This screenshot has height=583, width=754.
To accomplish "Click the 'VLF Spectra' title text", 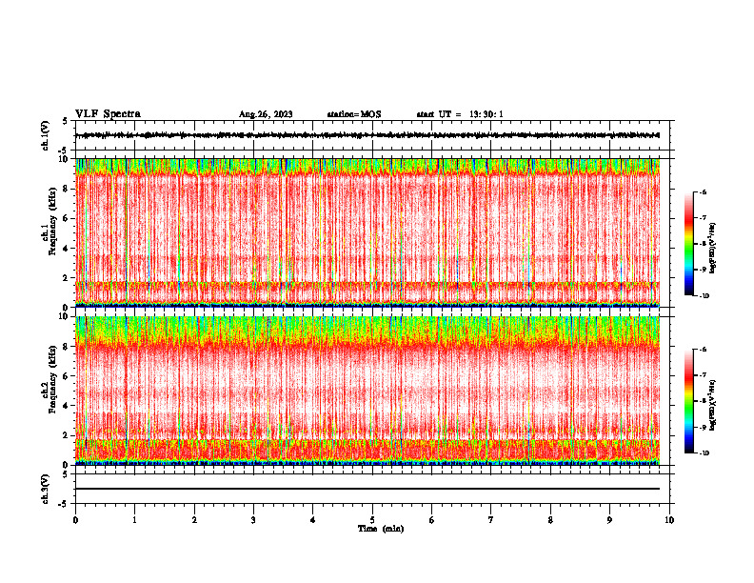I will point(108,114).
